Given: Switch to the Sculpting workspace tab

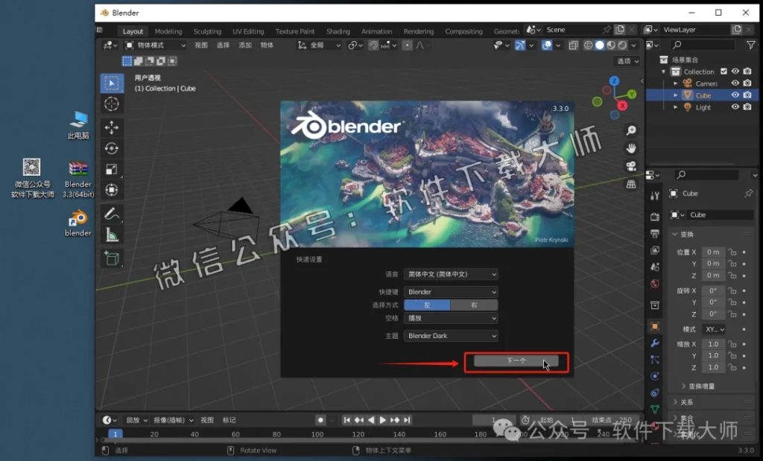Looking at the screenshot, I should click(207, 31).
